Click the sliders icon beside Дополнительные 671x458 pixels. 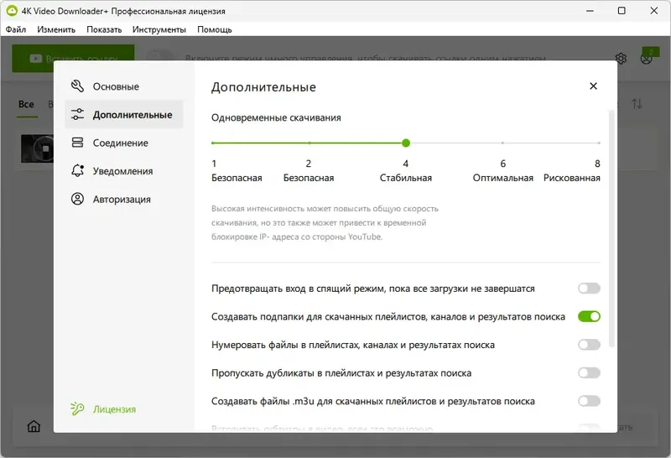click(x=77, y=114)
